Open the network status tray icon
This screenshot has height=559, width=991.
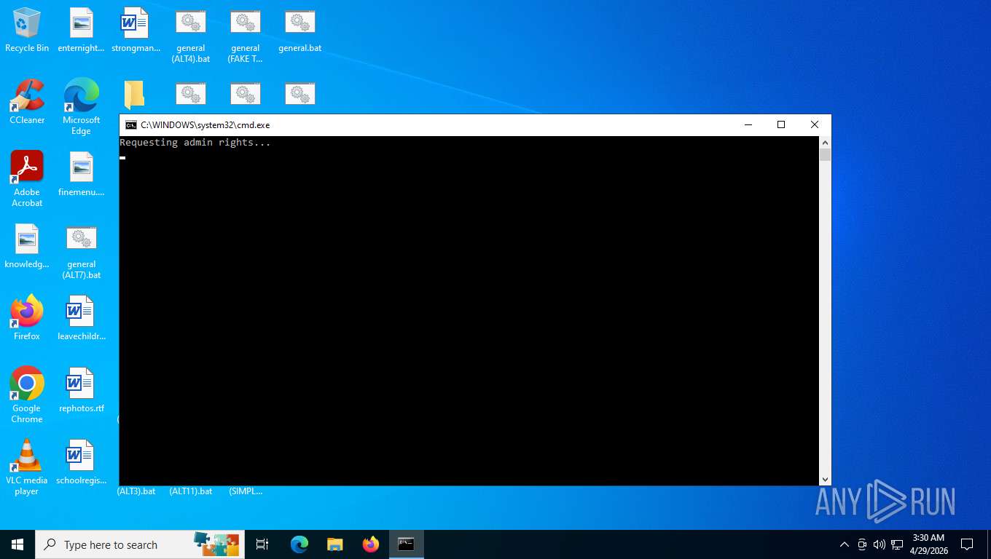pyautogui.click(x=897, y=544)
